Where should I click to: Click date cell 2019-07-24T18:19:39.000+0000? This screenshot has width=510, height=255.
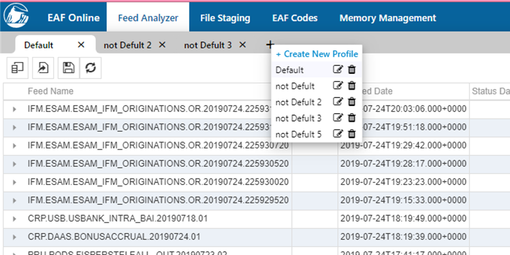pos(404,237)
